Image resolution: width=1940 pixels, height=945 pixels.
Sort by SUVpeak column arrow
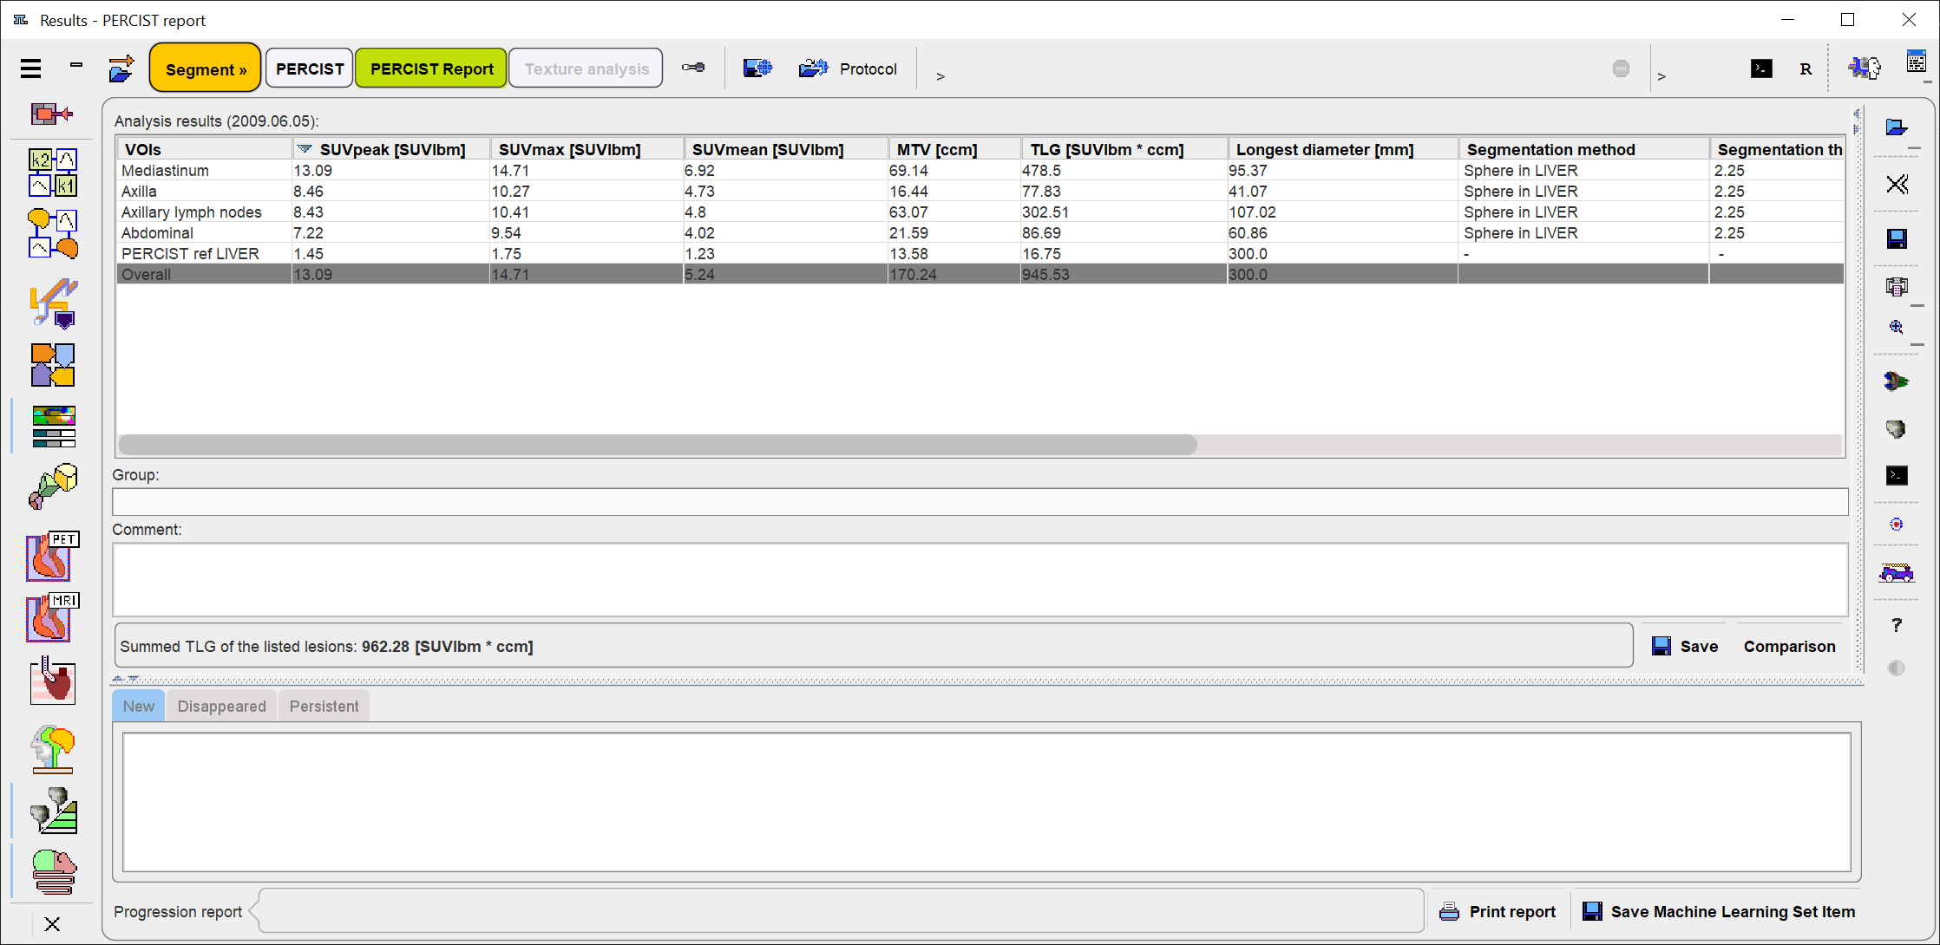(x=304, y=149)
